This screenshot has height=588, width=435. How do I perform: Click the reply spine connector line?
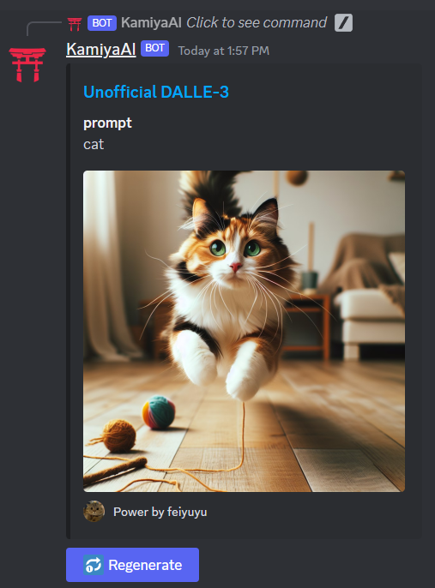[x=44, y=28]
